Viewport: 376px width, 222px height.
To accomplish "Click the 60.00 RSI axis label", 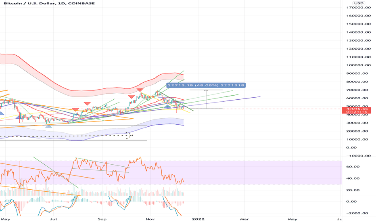I will coord(353,167).
